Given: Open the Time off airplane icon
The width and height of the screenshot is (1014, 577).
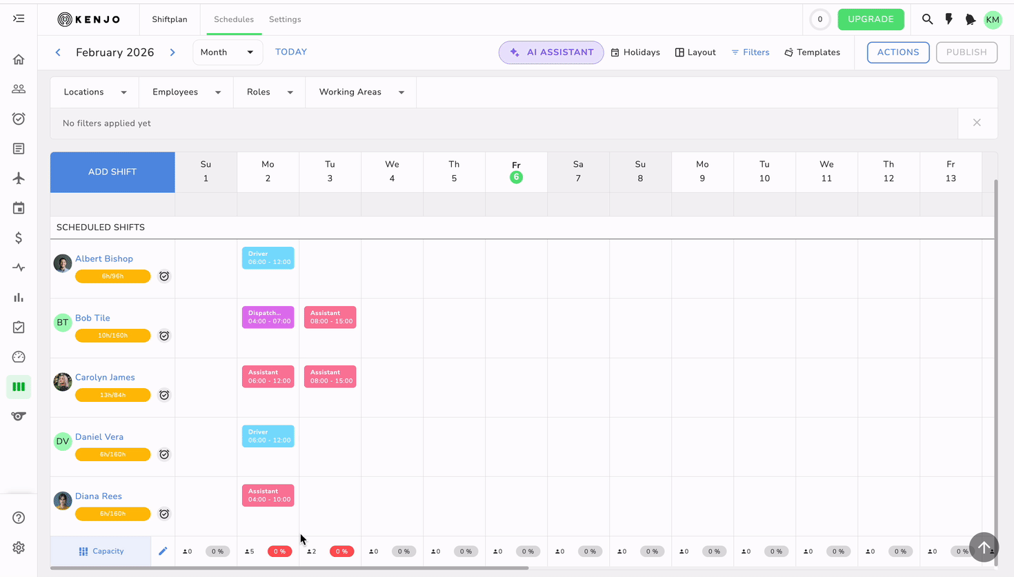Looking at the screenshot, I should (19, 178).
